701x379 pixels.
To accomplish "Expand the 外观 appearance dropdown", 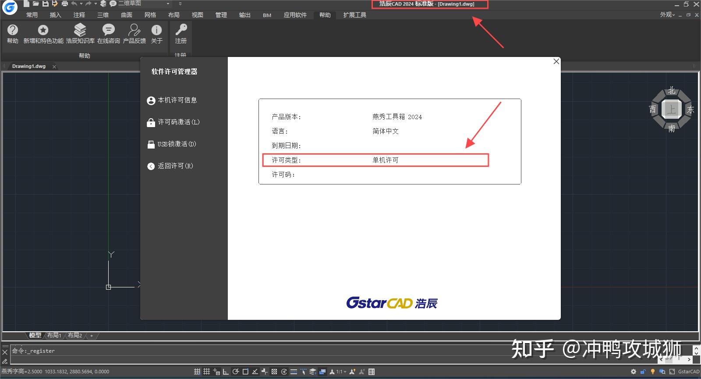I will (667, 15).
